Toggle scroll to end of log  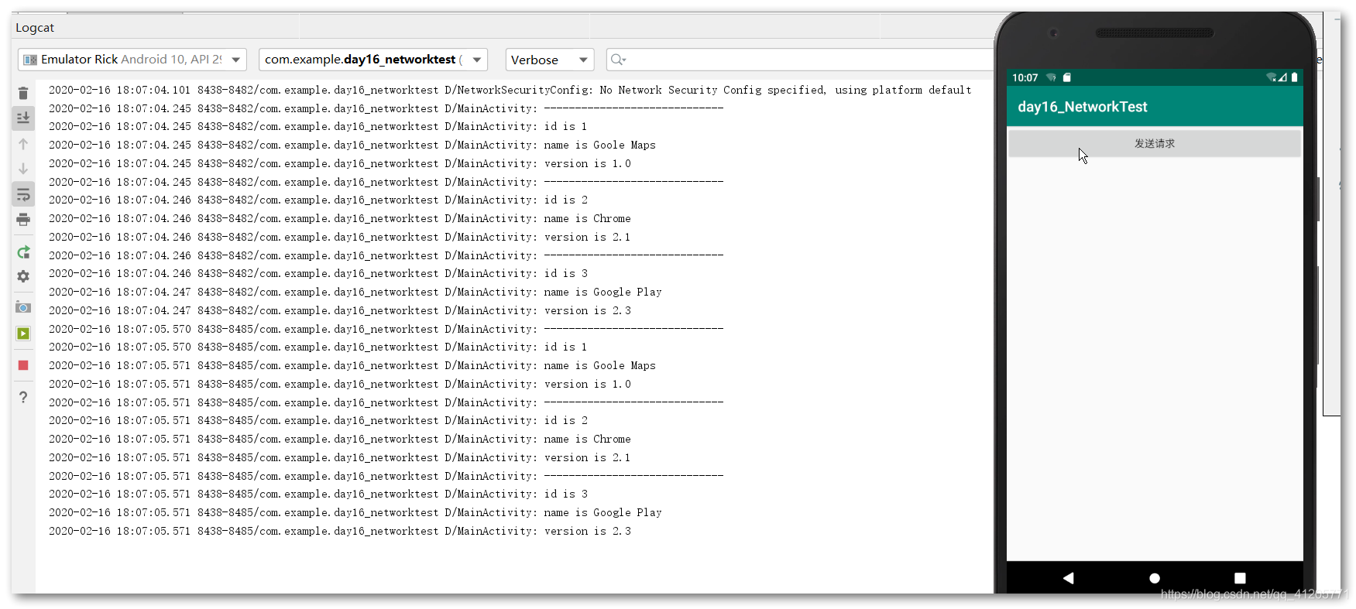click(x=23, y=118)
